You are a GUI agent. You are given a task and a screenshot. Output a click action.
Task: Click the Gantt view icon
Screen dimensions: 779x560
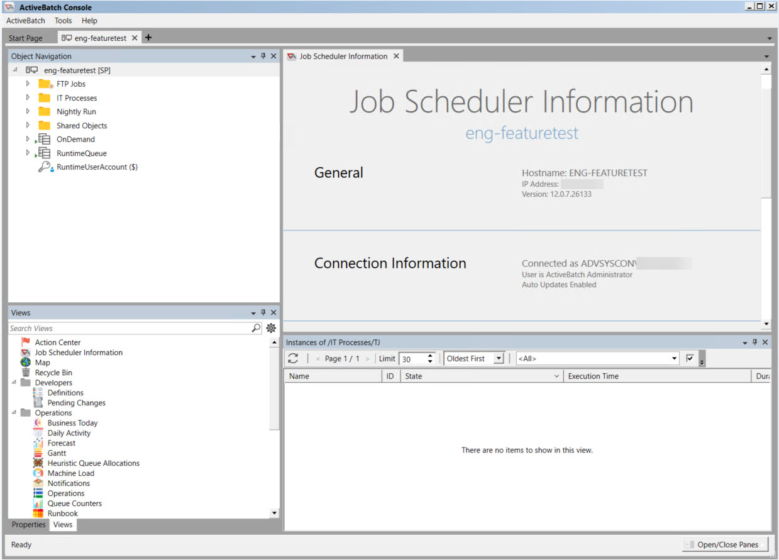38,453
